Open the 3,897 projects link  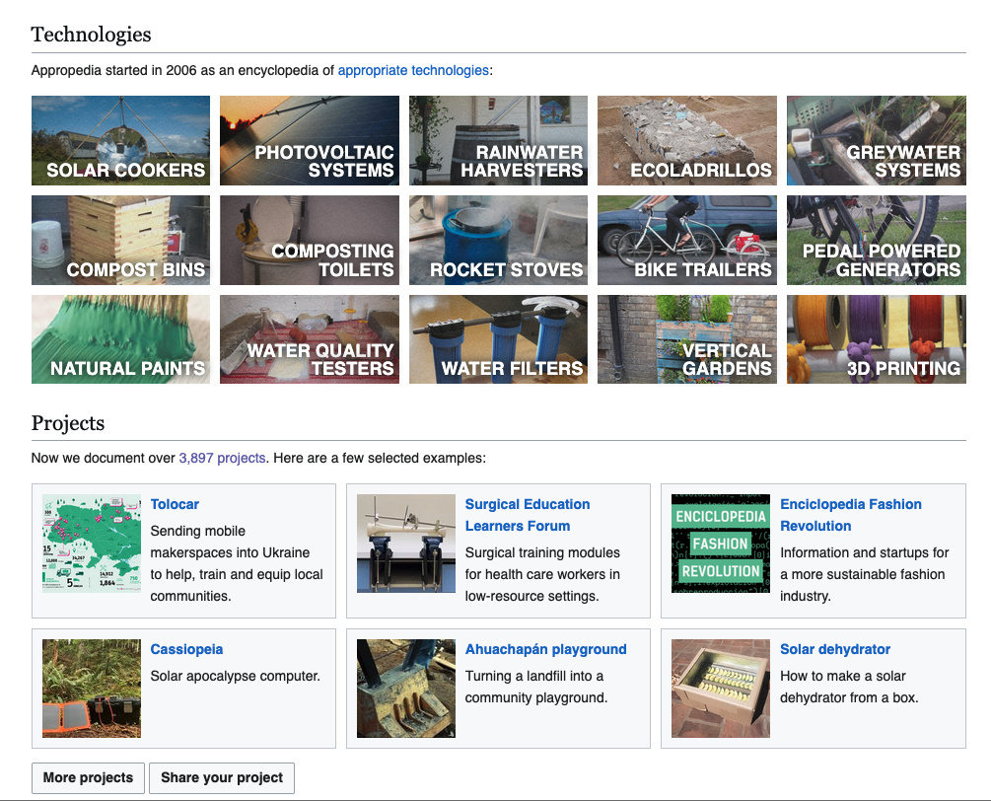click(x=222, y=458)
